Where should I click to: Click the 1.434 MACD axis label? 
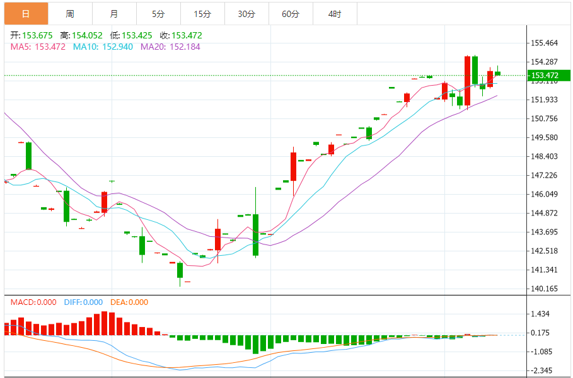[541, 314]
